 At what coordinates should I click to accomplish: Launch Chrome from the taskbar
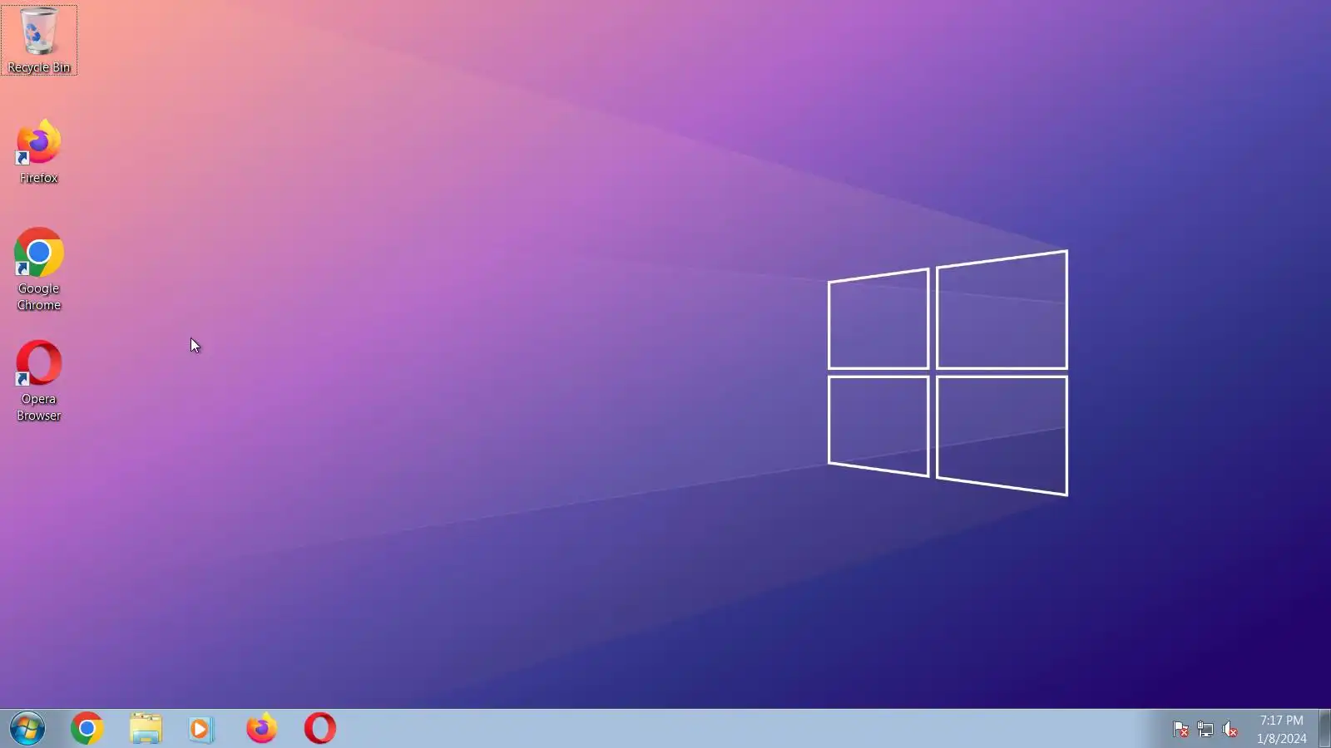click(87, 729)
